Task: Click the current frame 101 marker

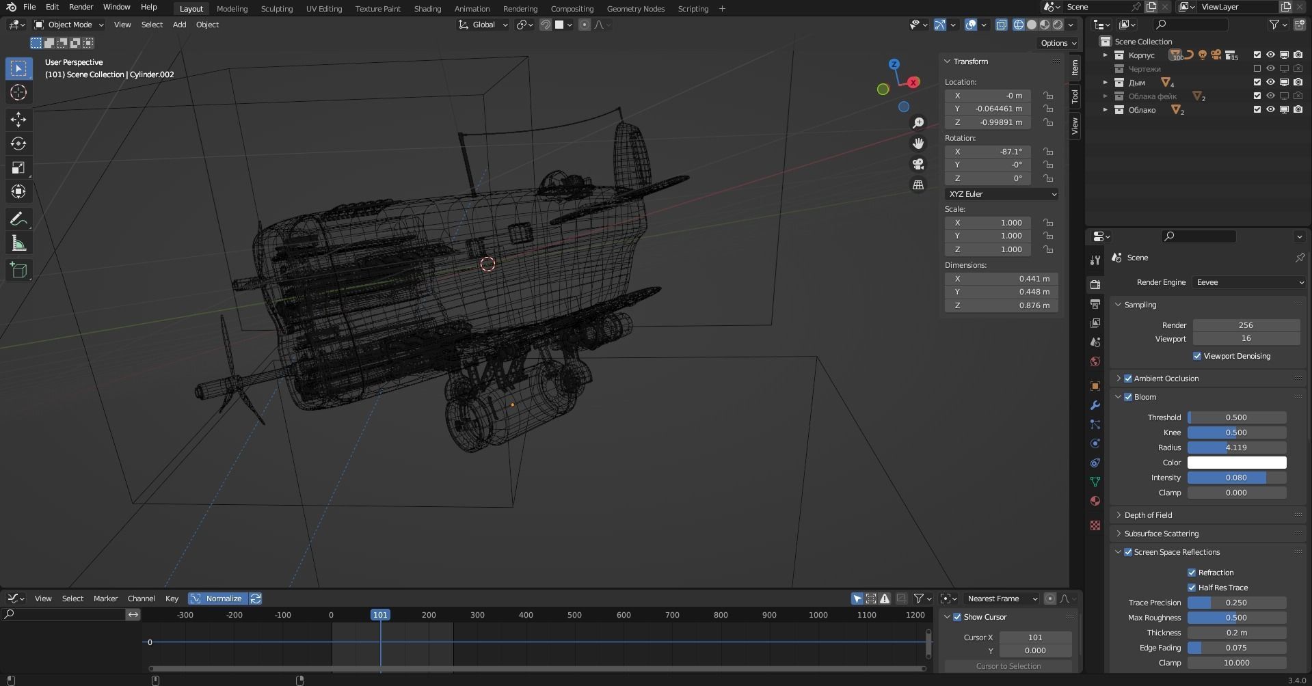Action: [x=380, y=615]
